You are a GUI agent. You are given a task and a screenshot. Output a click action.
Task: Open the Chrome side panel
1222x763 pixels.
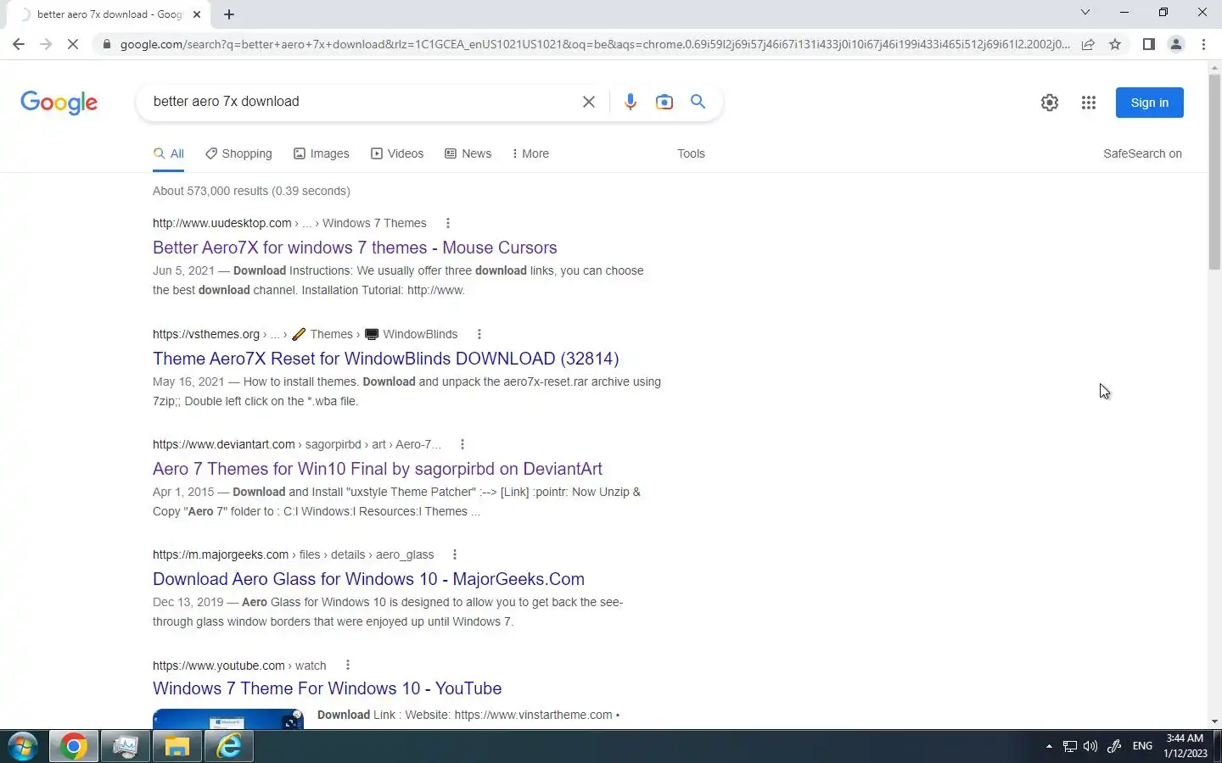(x=1148, y=44)
